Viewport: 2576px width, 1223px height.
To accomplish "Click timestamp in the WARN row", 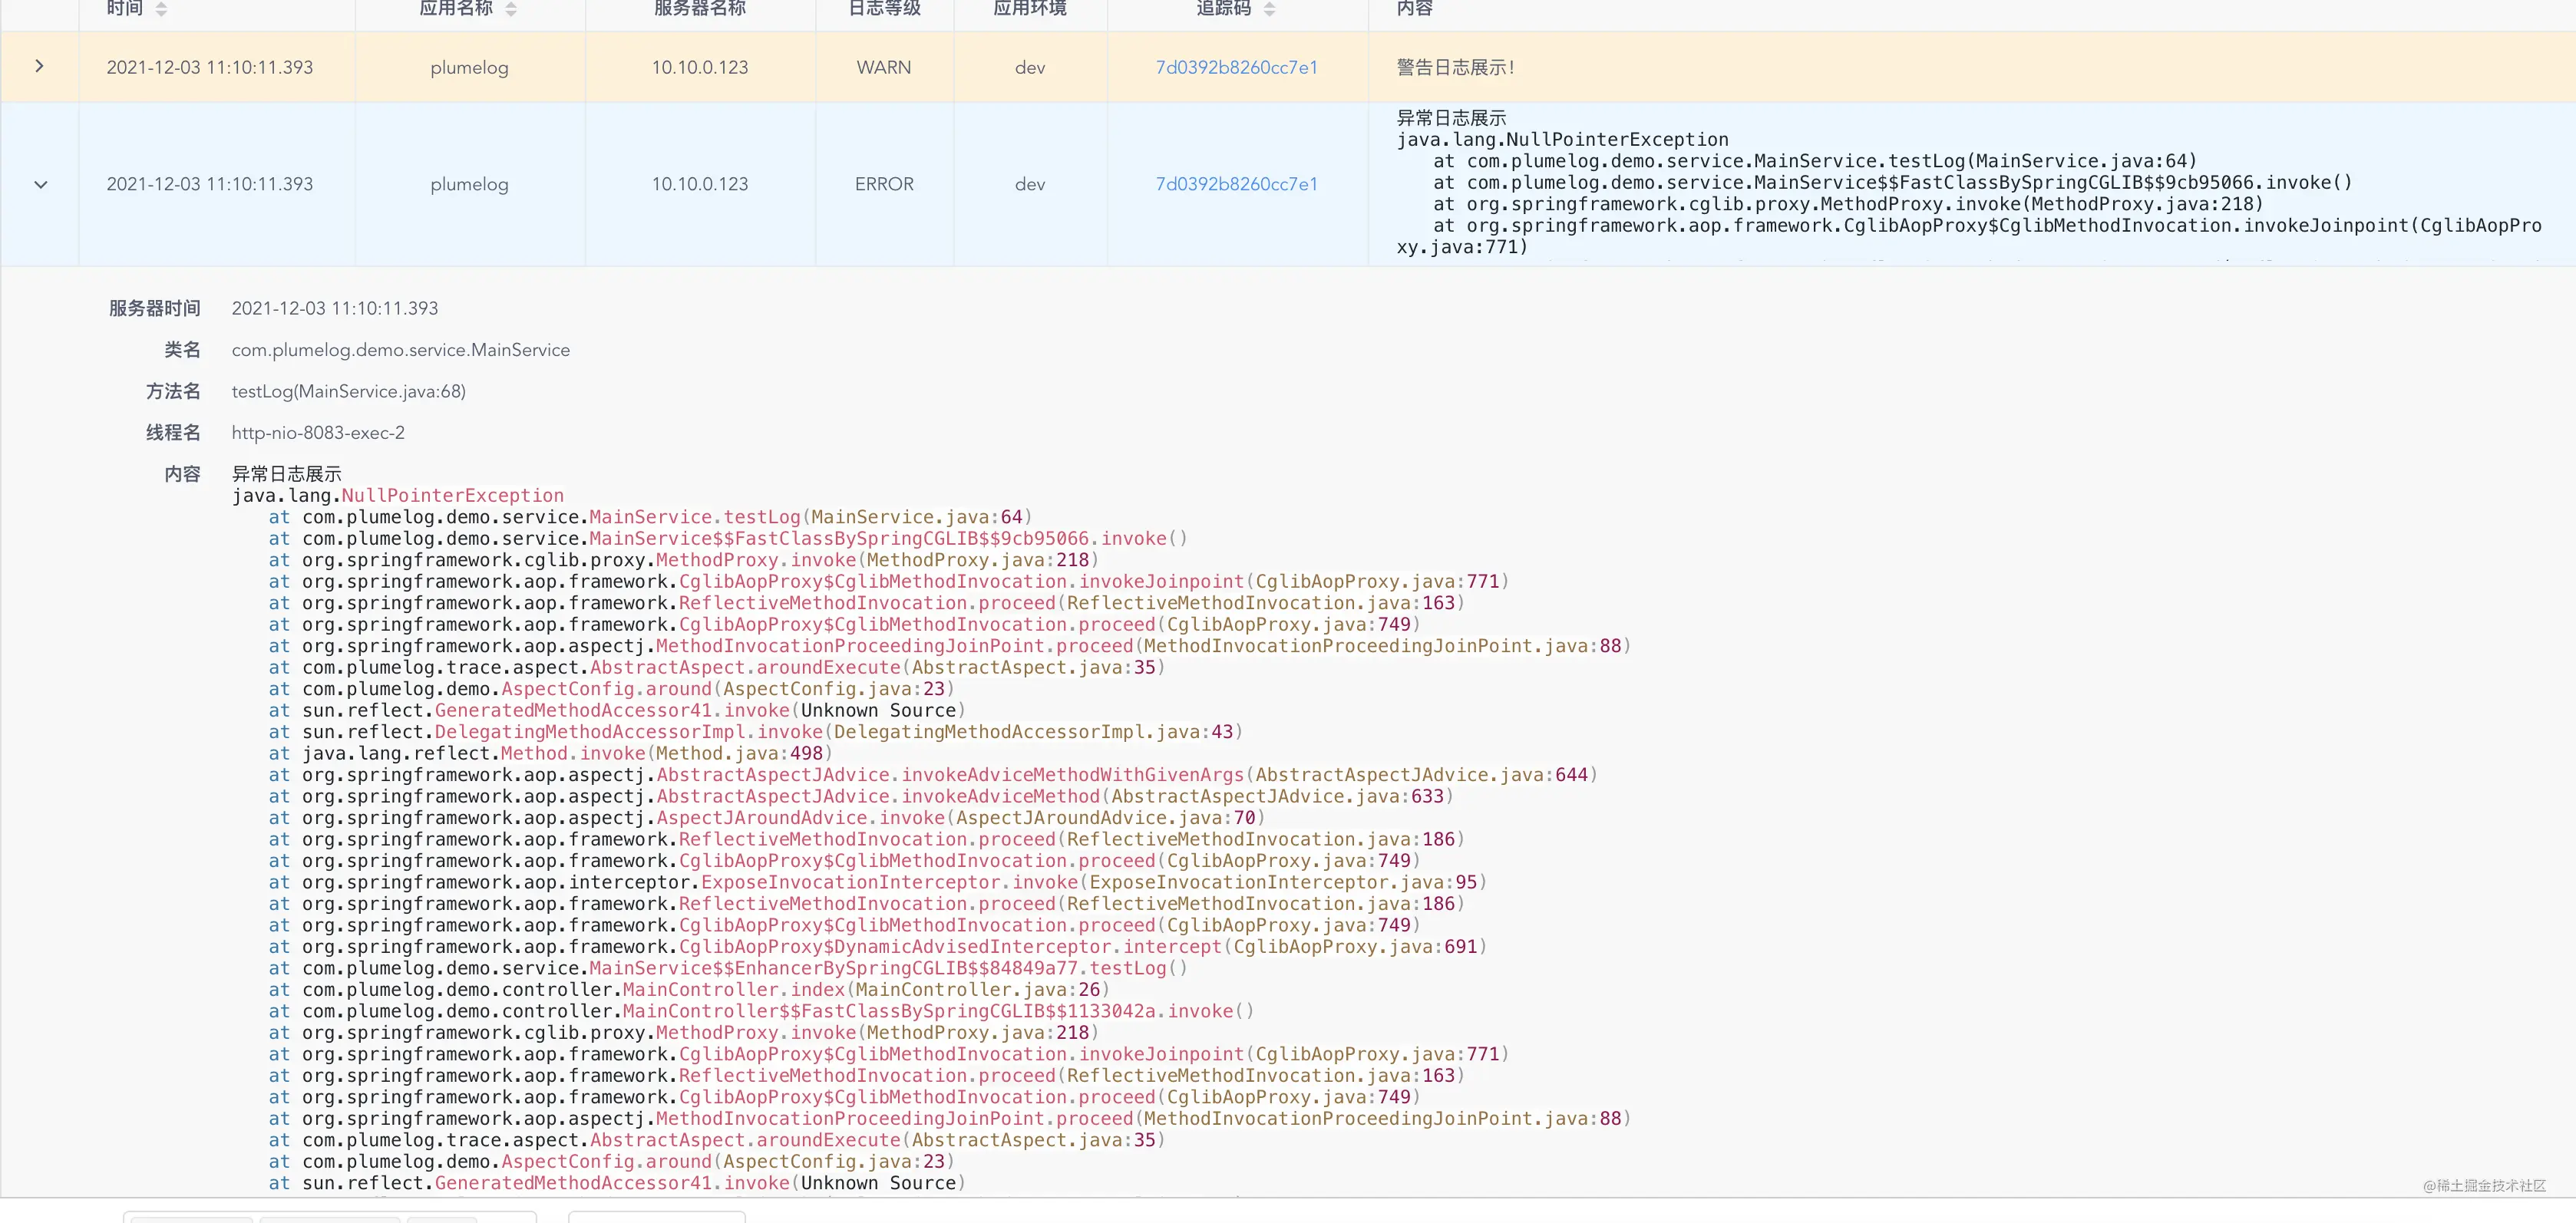I will pos(210,67).
